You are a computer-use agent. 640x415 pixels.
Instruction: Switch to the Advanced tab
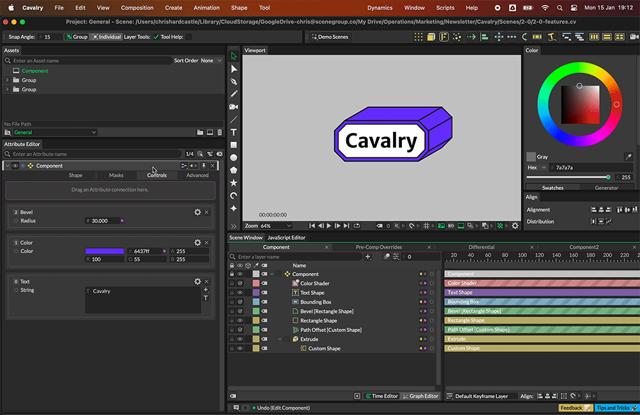(x=197, y=175)
